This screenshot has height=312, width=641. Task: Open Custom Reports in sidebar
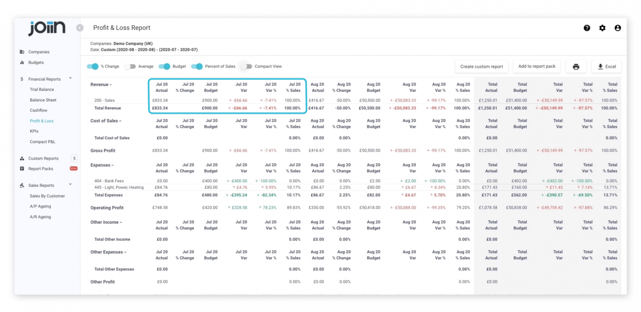coord(43,158)
